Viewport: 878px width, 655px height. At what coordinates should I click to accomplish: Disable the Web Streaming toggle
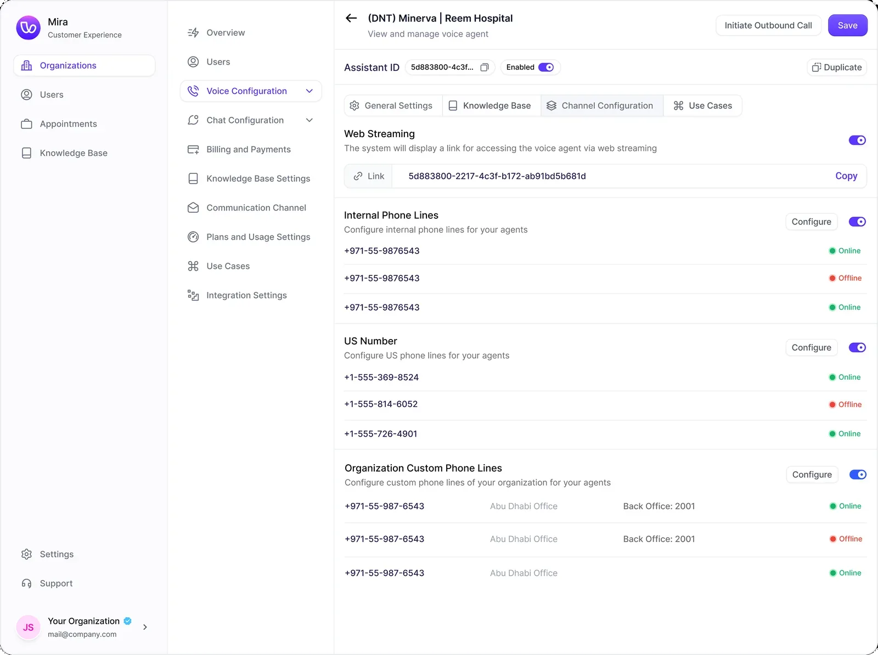(857, 140)
